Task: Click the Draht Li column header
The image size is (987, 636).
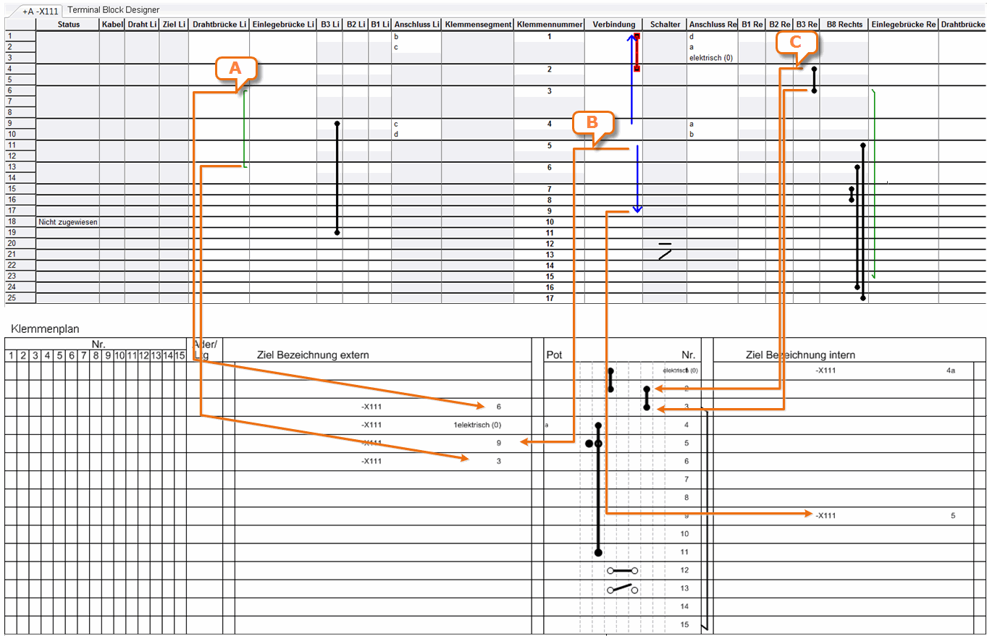Action: (142, 25)
